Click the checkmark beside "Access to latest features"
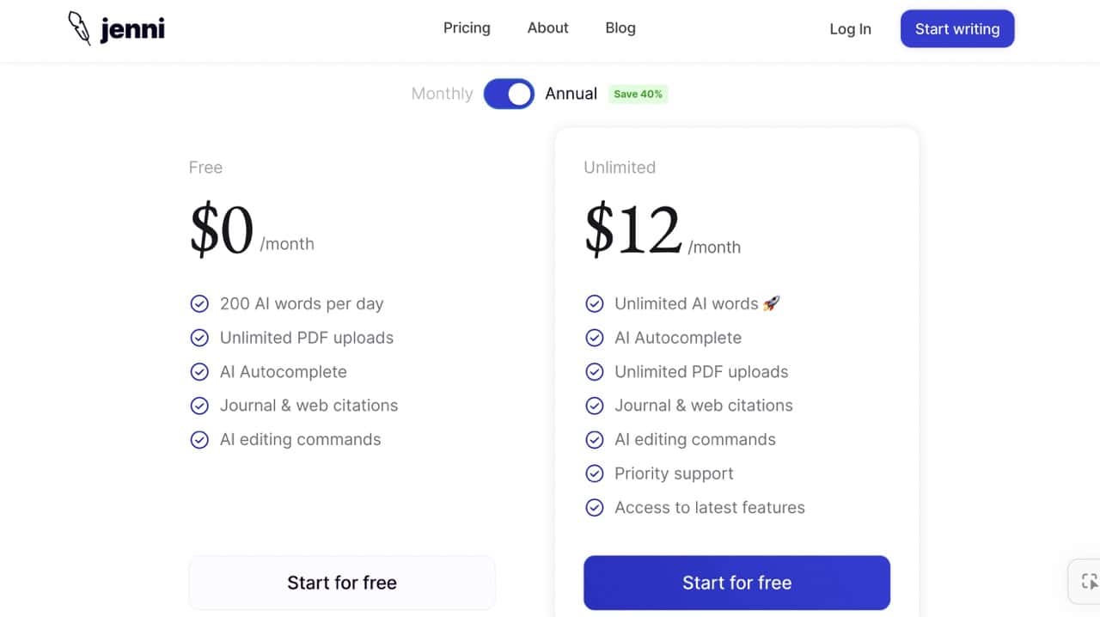The height and width of the screenshot is (617, 1100). click(x=595, y=507)
